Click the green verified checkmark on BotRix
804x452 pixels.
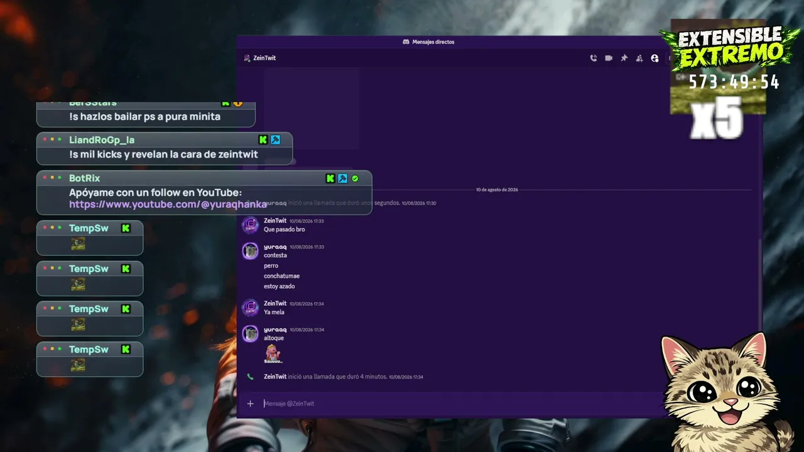click(355, 178)
